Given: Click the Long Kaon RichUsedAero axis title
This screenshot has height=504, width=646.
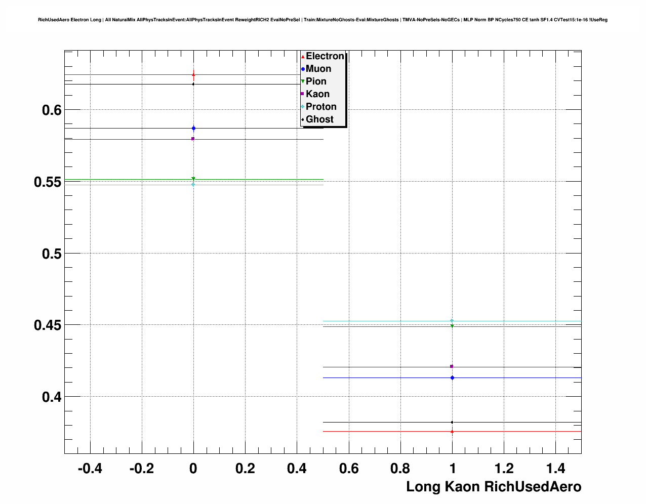Looking at the screenshot, I should (494, 487).
